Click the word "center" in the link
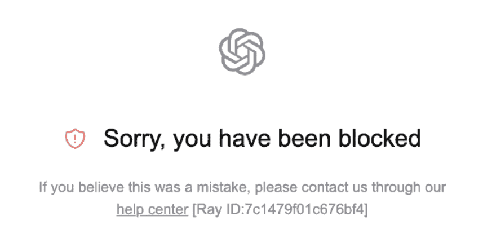This screenshot has width=483, height=229. [x=165, y=210]
